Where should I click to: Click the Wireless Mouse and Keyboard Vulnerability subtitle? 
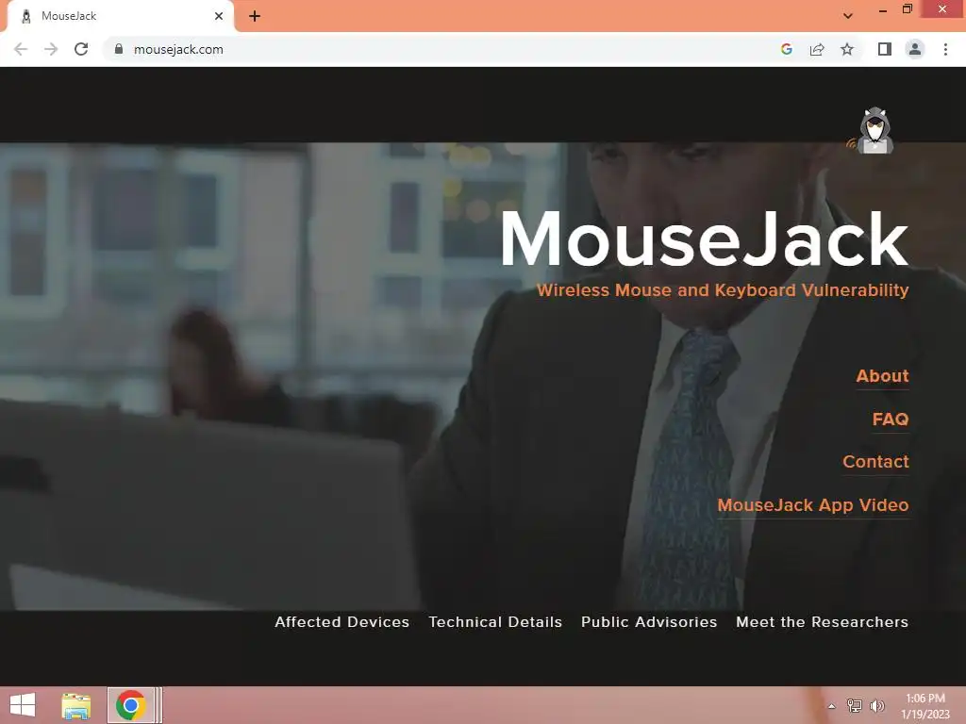point(723,290)
